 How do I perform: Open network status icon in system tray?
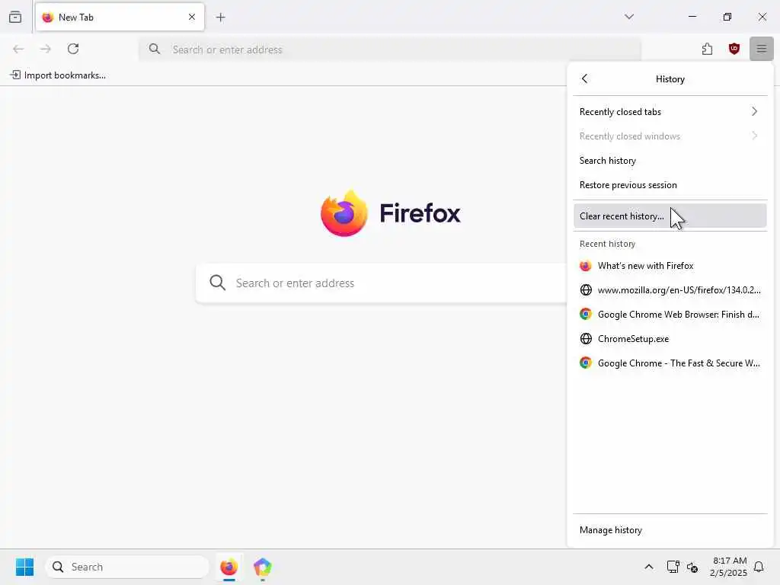673,567
